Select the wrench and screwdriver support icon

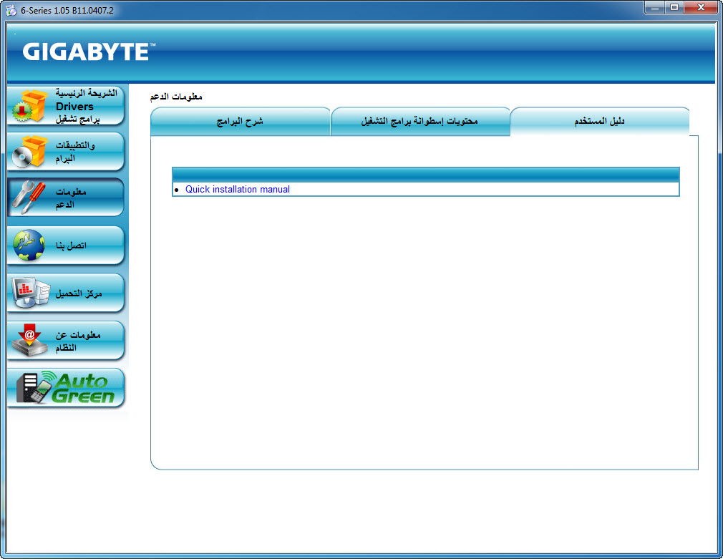pyautogui.click(x=29, y=198)
